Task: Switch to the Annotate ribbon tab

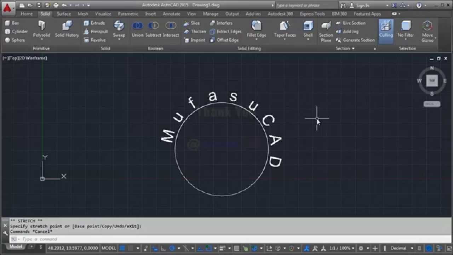Action: tap(171, 14)
